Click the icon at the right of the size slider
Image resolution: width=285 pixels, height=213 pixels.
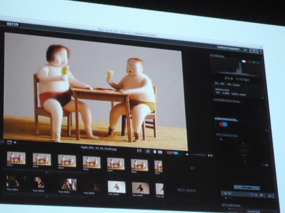[210, 155]
